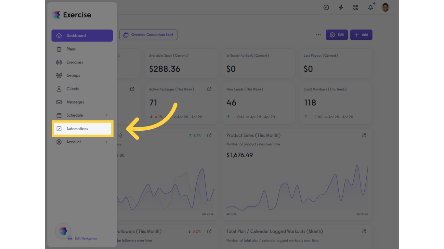Open the Exercises section via dumbbell icon

click(59, 62)
